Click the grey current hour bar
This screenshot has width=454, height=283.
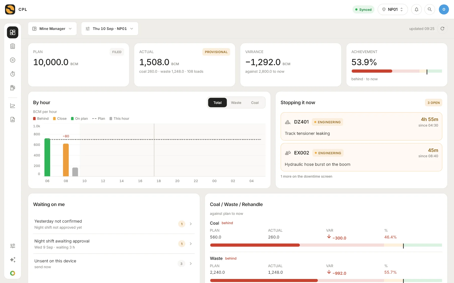(x=75, y=172)
